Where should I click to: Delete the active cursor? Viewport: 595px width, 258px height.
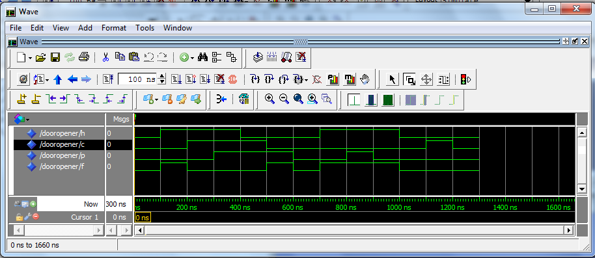pos(36,99)
